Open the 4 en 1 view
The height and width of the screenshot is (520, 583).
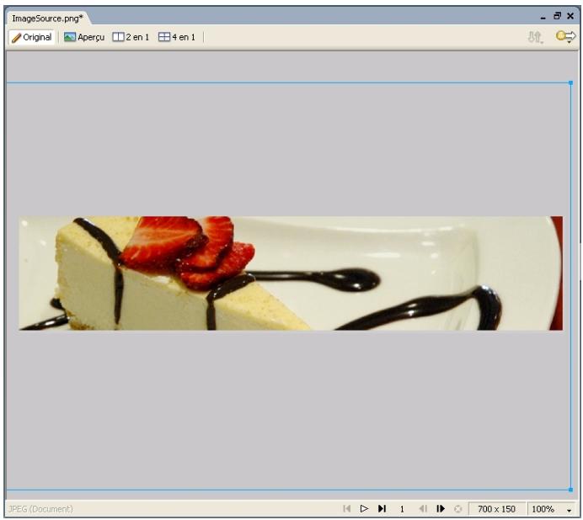(177, 37)
